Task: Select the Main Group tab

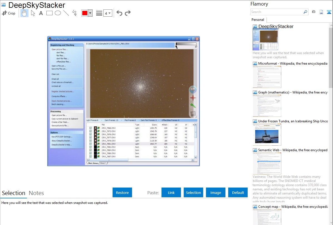Action: pyautogui.click(x=93, y=163)
